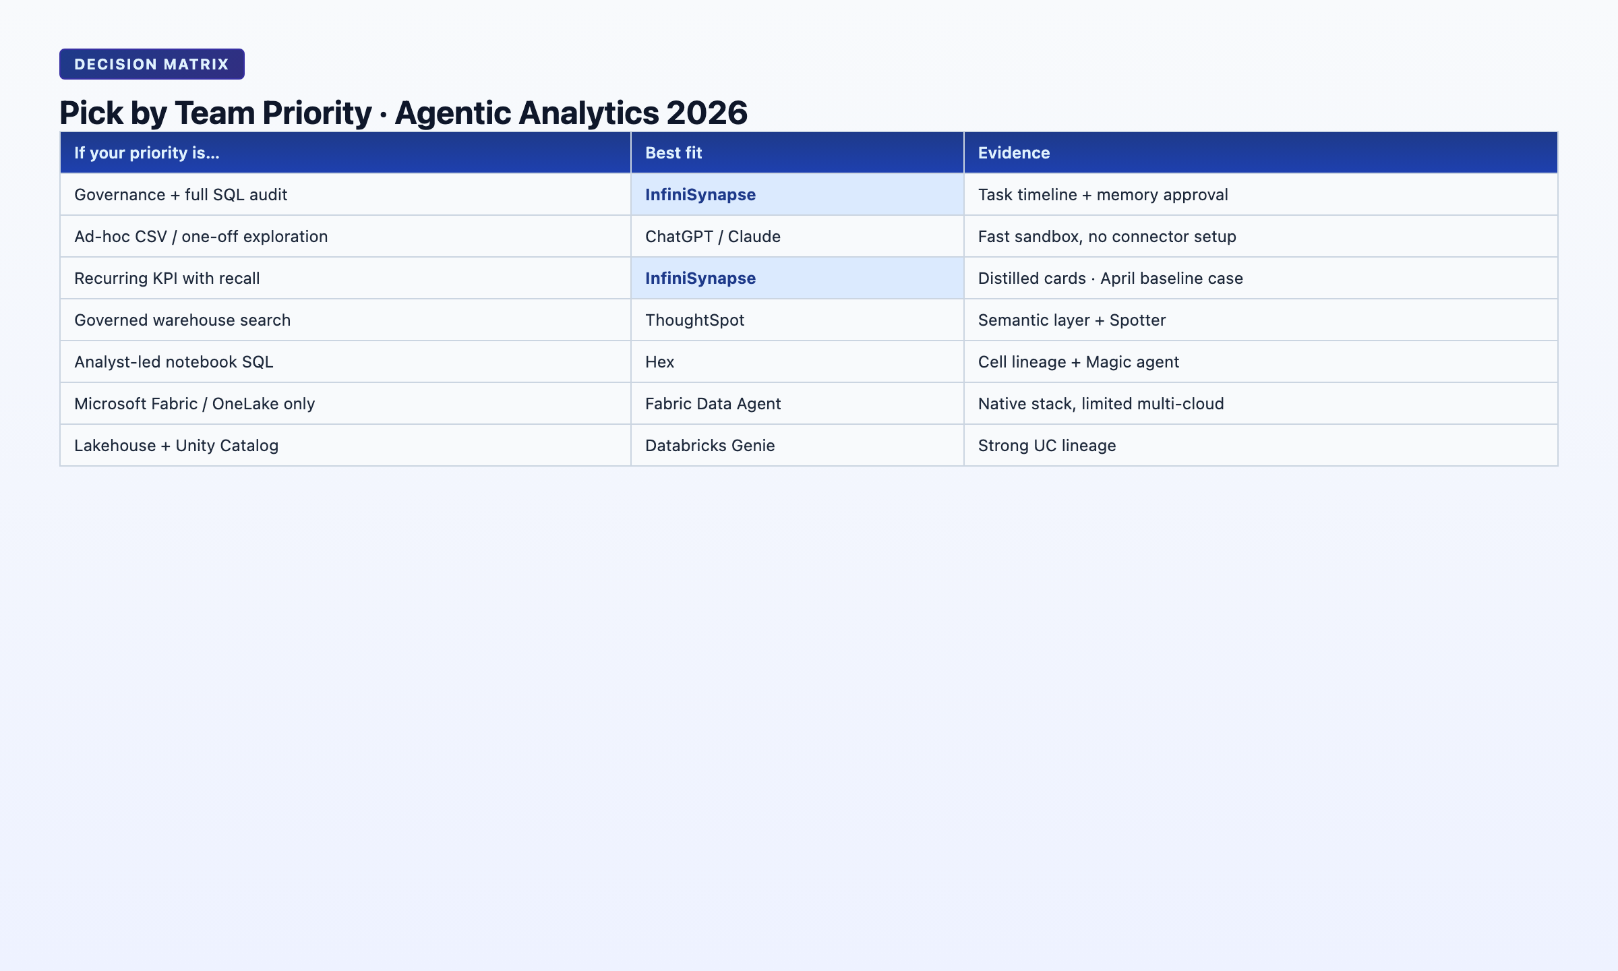Select 'Strong UC lineage' cell

click(x=1261, y=445)
